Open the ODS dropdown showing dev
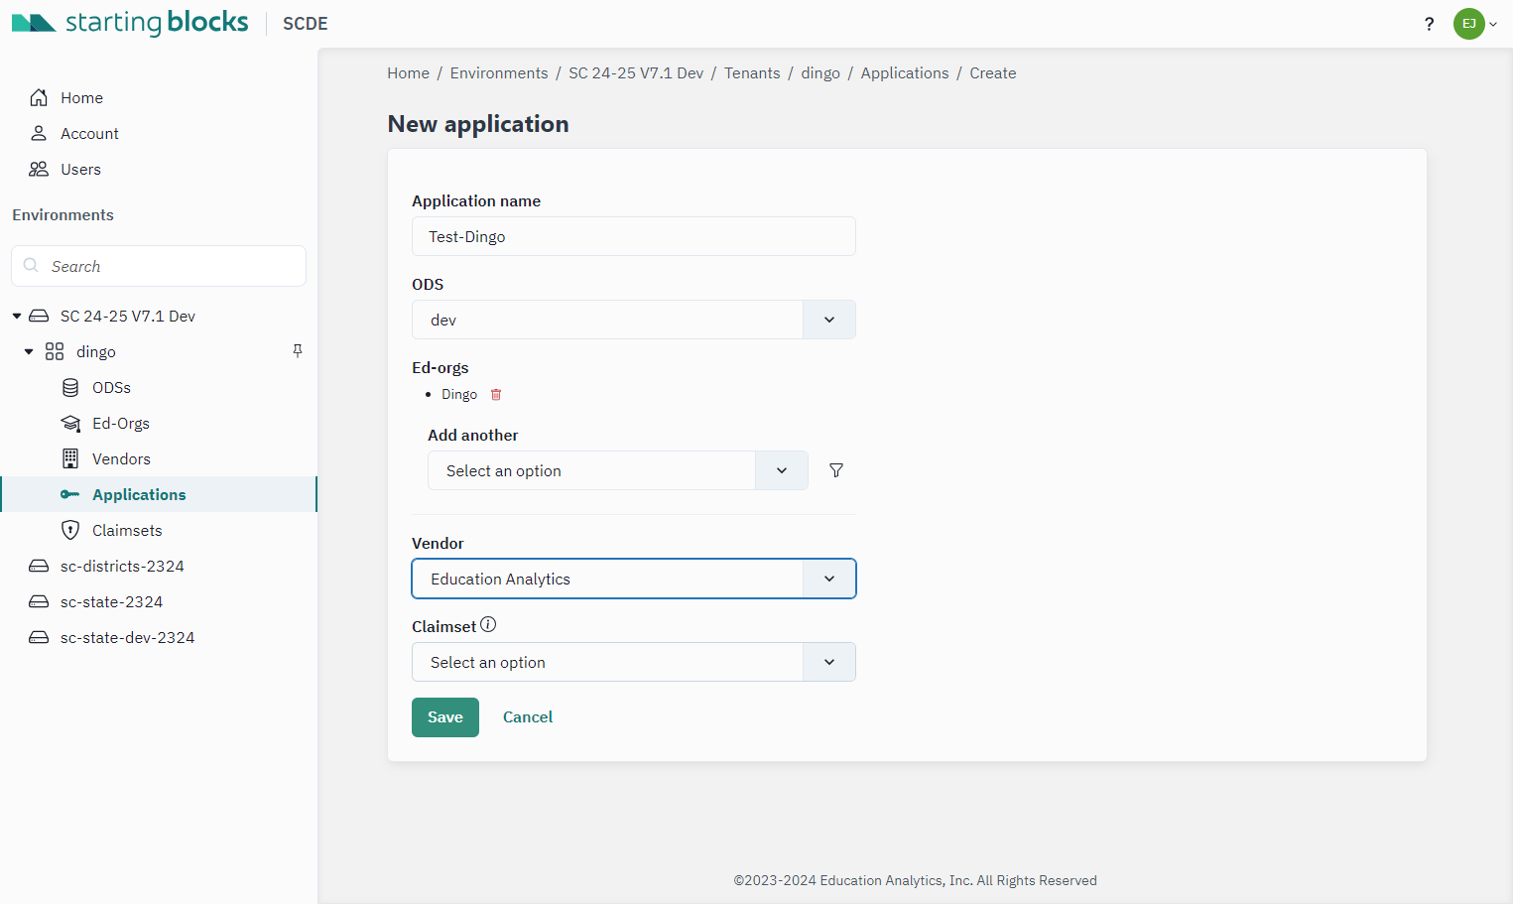The height and width of the screenshot is (904, 1513). click(634, 320)
